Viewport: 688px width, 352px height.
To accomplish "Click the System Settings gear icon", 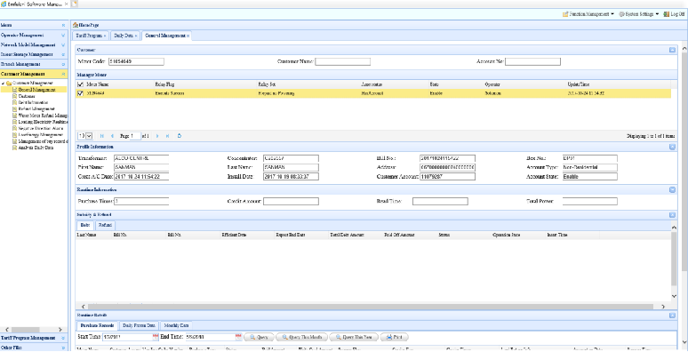I will pos(621,14).
